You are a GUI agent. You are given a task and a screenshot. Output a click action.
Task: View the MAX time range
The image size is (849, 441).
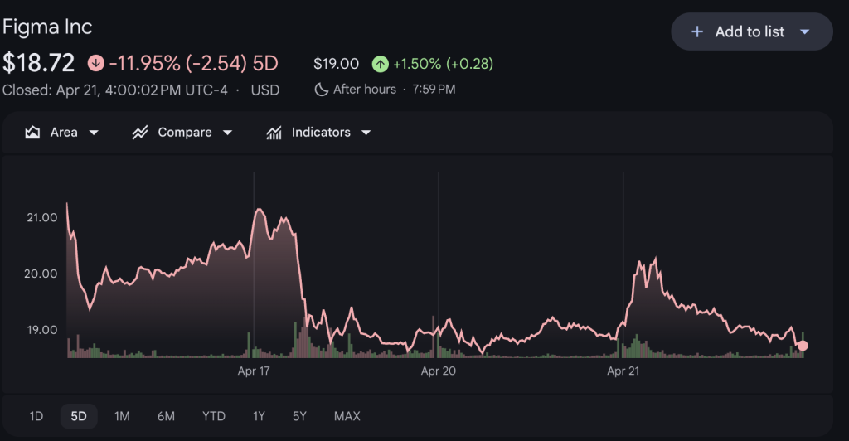[x=347, y=416]
